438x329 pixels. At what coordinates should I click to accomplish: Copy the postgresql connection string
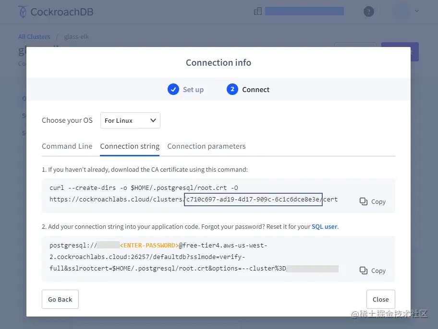(372, 270)
